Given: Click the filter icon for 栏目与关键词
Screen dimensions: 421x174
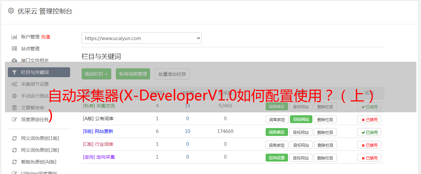Looking at the screenshot, I should (14, 72).
